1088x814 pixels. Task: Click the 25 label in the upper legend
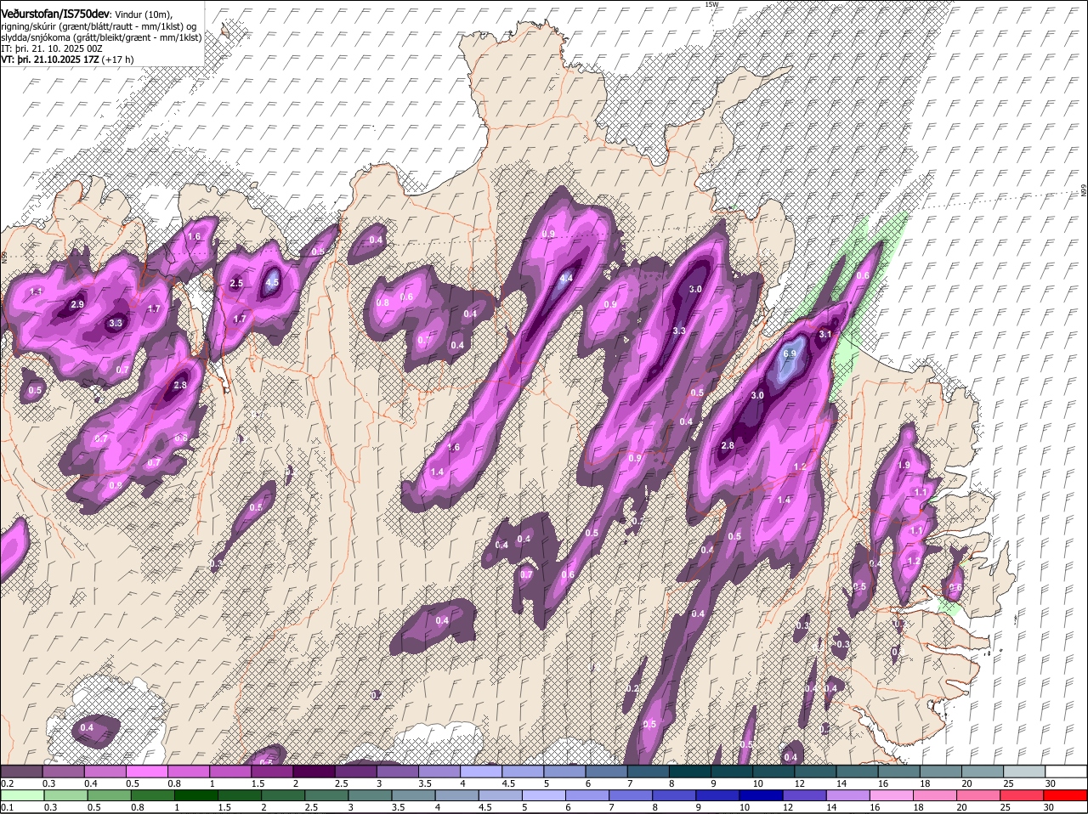(1008, 783)
